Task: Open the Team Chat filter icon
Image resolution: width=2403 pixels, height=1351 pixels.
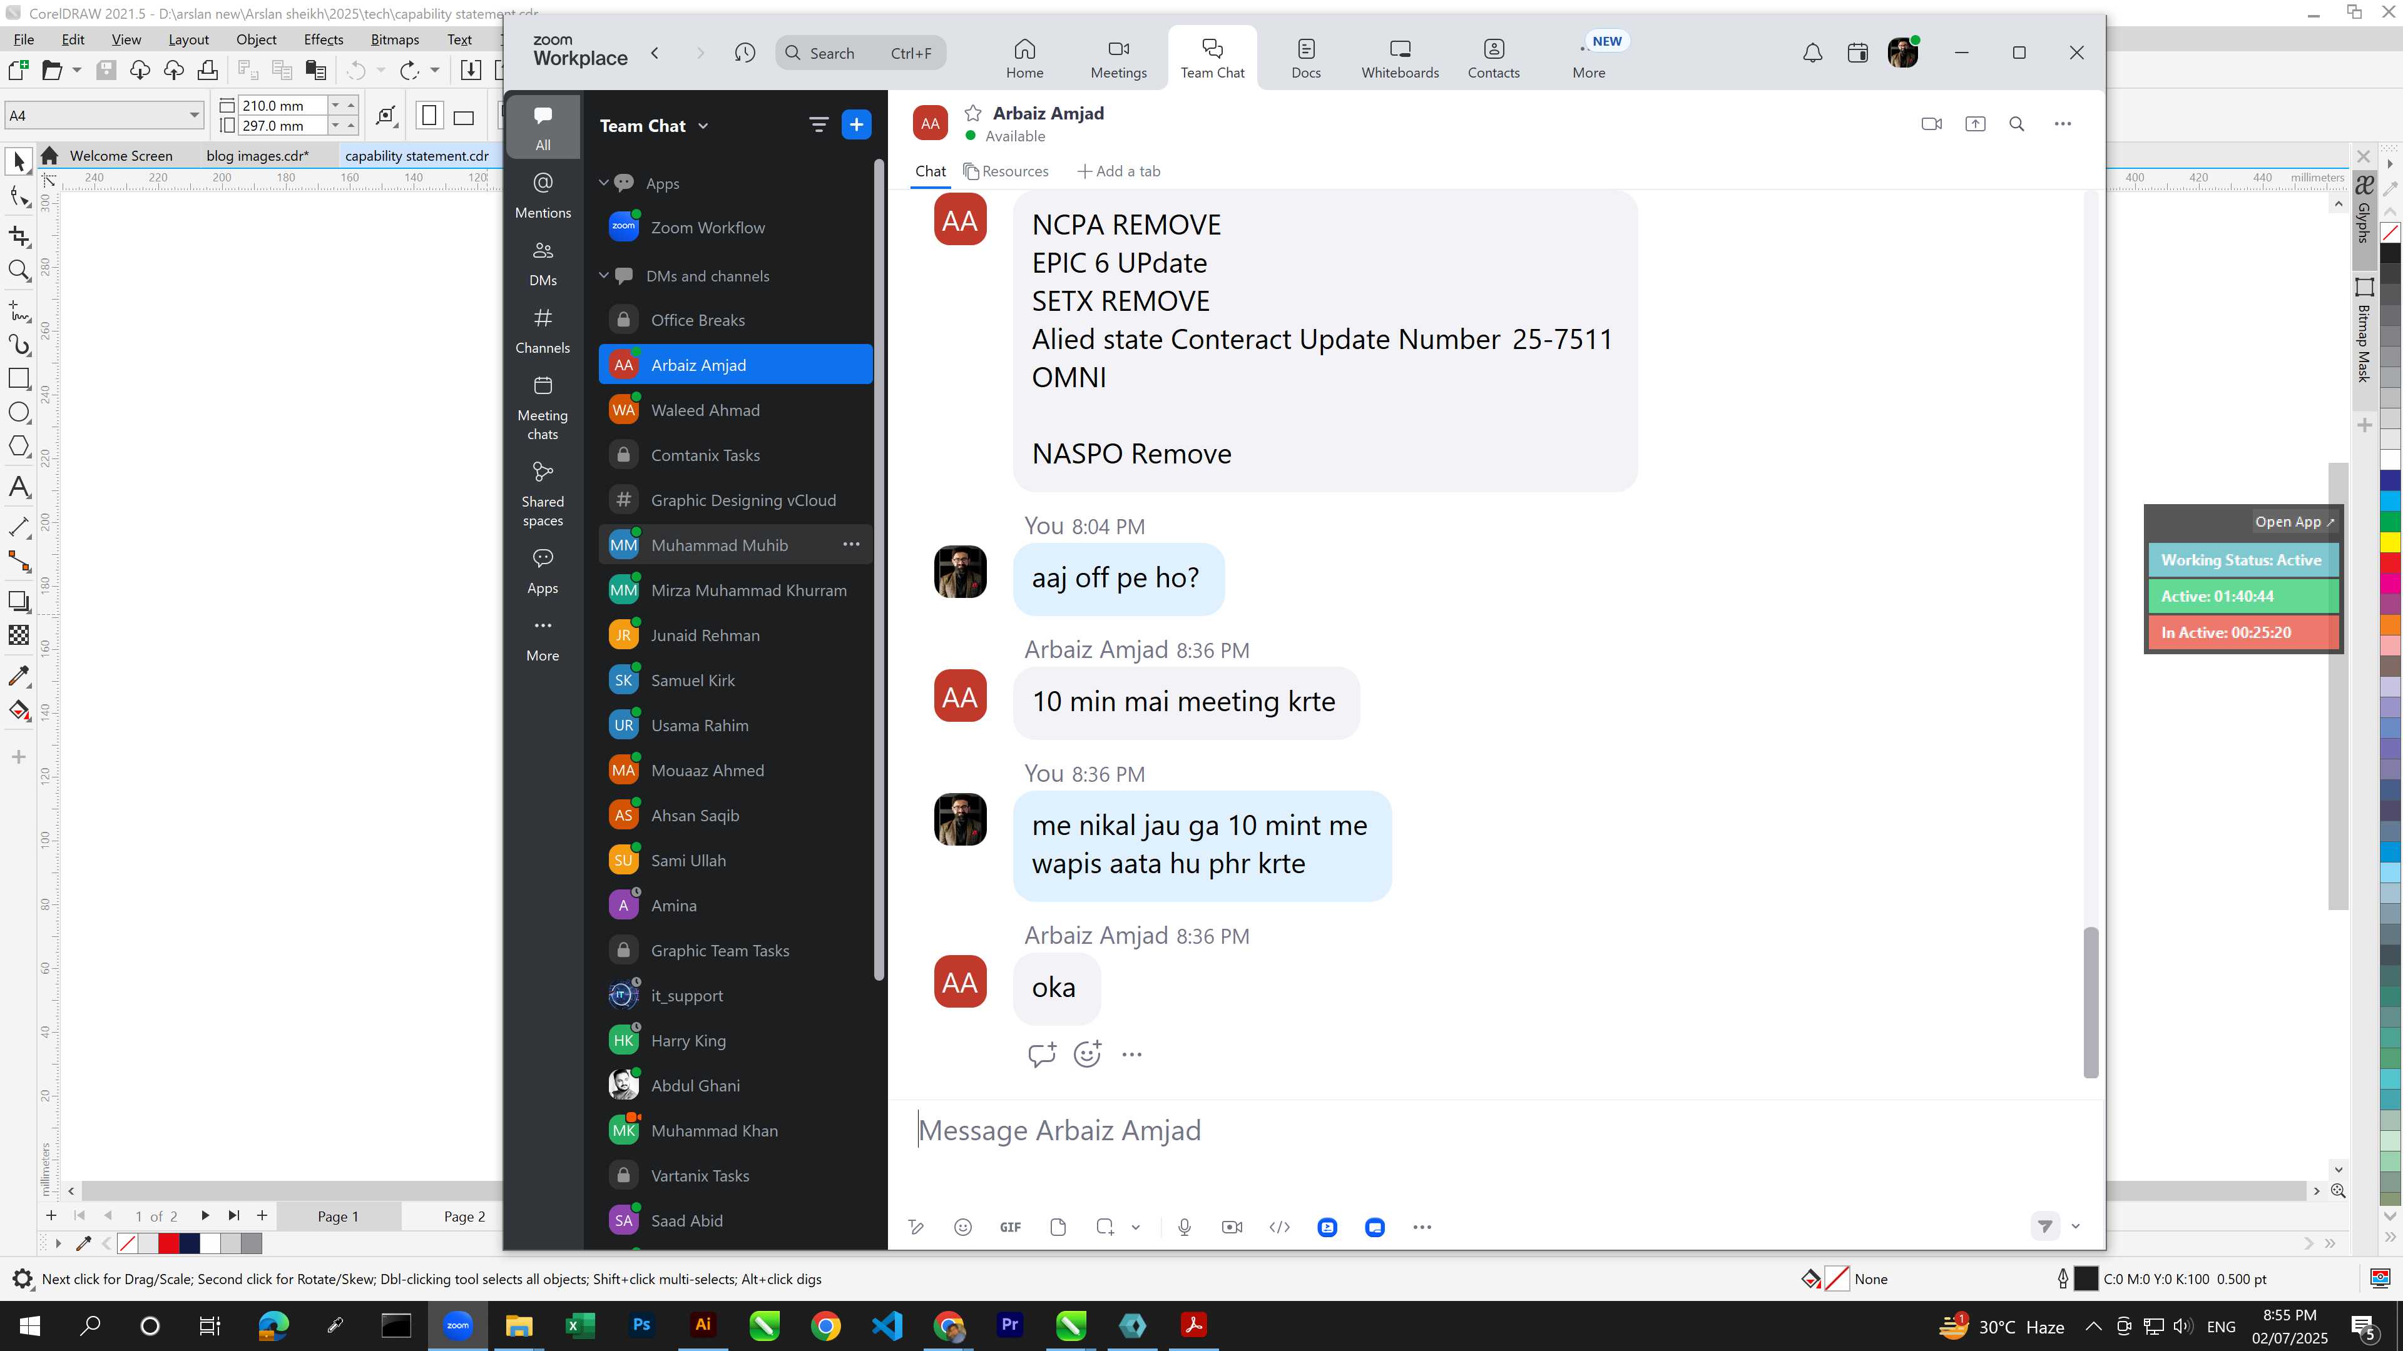Action: coord(818,125)
